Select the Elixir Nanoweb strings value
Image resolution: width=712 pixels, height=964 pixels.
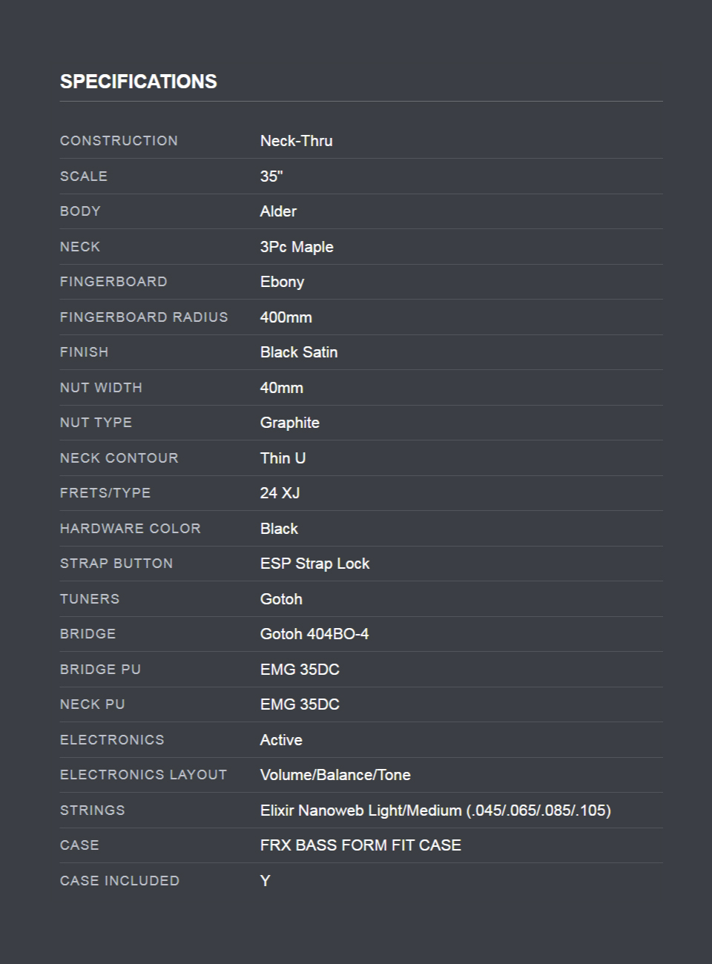click(435, 811)
